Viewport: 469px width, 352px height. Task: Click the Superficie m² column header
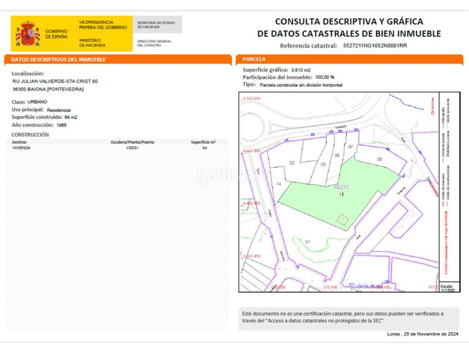(203, 142)
